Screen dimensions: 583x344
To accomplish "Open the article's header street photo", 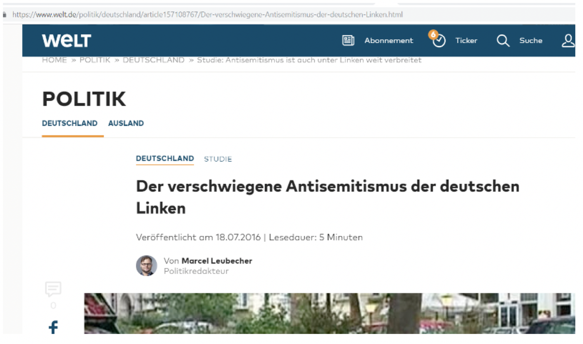I will tap(329, 313).
